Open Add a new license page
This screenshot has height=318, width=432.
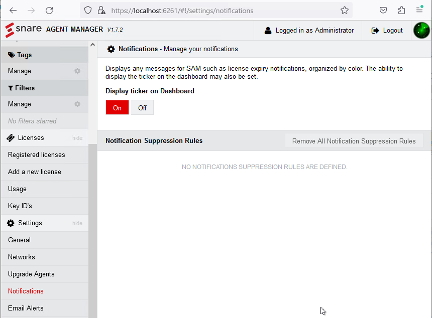45,172
